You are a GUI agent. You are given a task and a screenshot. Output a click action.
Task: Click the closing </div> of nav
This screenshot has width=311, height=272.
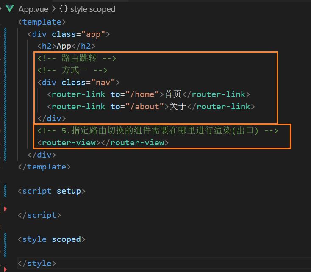(x=52, y=119)
